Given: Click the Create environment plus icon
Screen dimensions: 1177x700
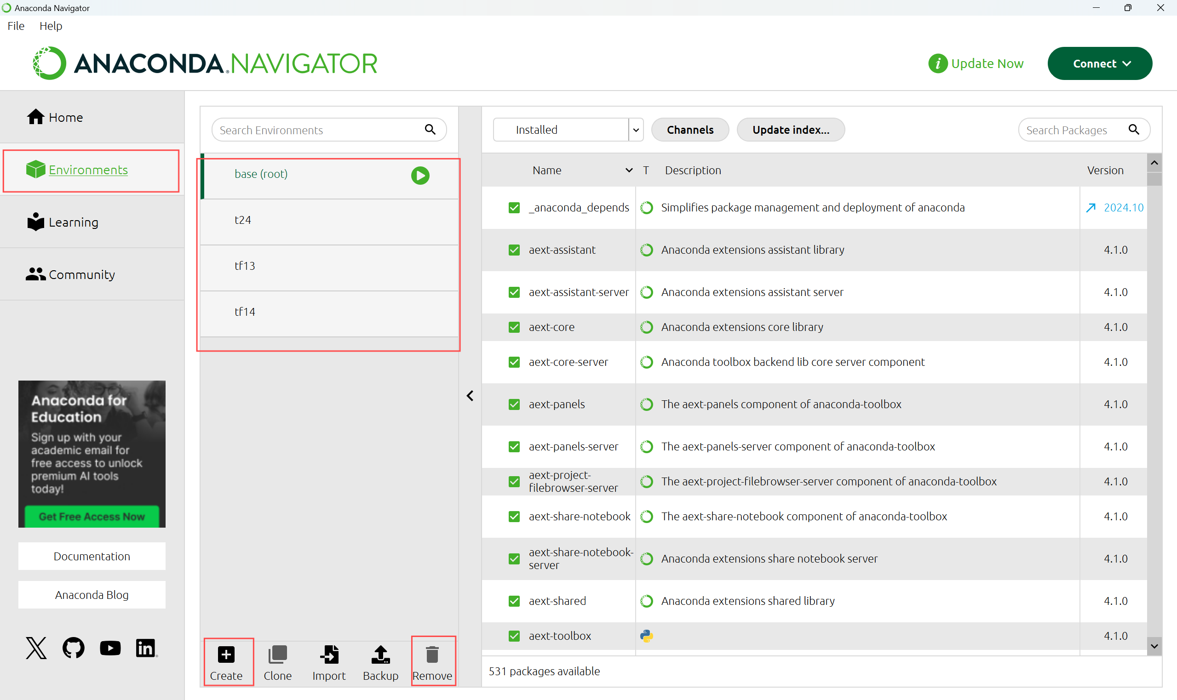Looking at the screenshot, I should click(x=226, y=654).
